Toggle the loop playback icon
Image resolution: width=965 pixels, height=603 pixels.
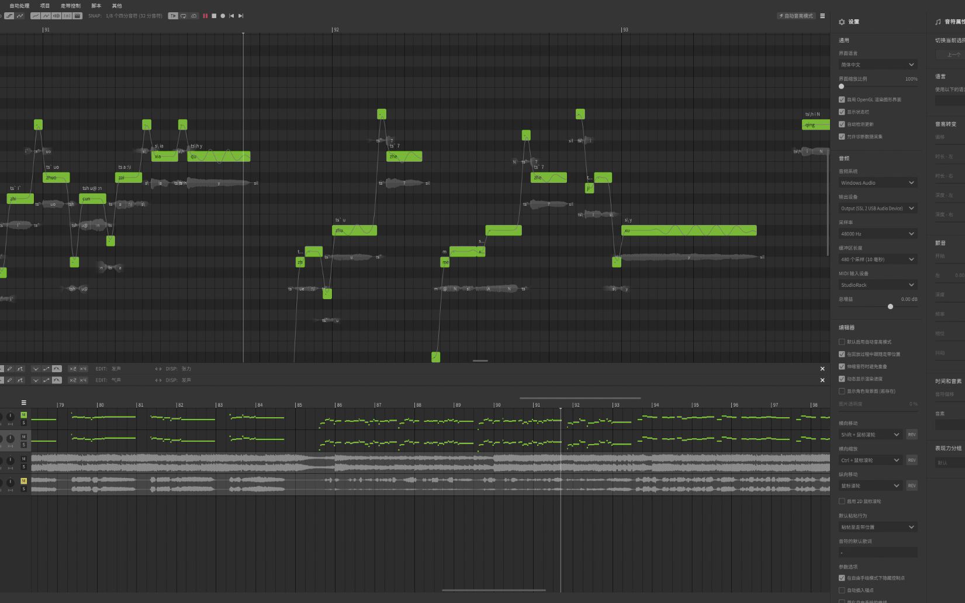click(x=183, y=16)
